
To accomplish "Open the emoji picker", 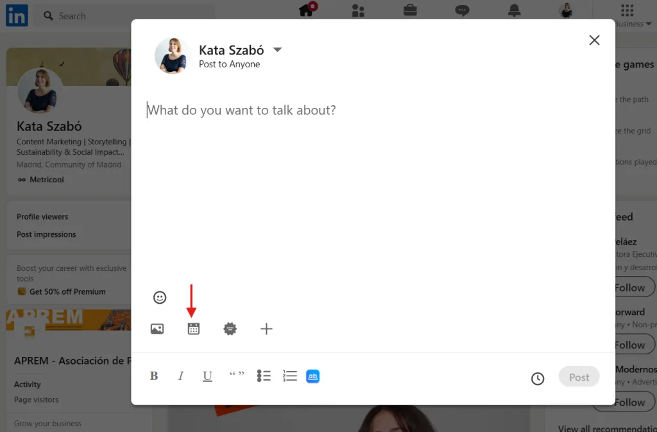I will click(160, 298).
